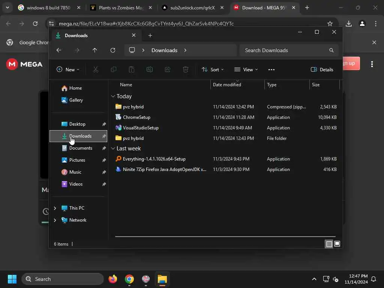Click the Explorer forward arrow
The image size is (384, 288).
pyautogui.click(x=77, y=50)
